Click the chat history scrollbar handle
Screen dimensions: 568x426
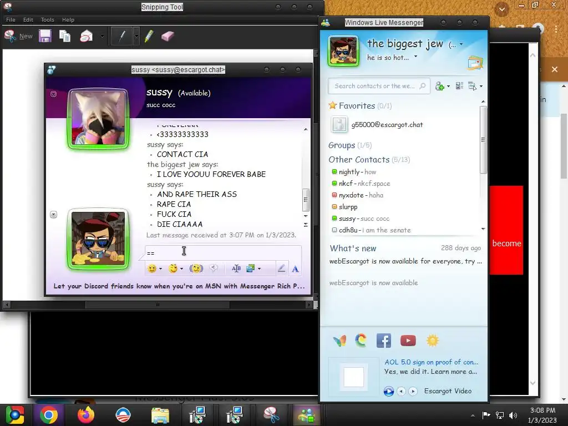(306, 200)
